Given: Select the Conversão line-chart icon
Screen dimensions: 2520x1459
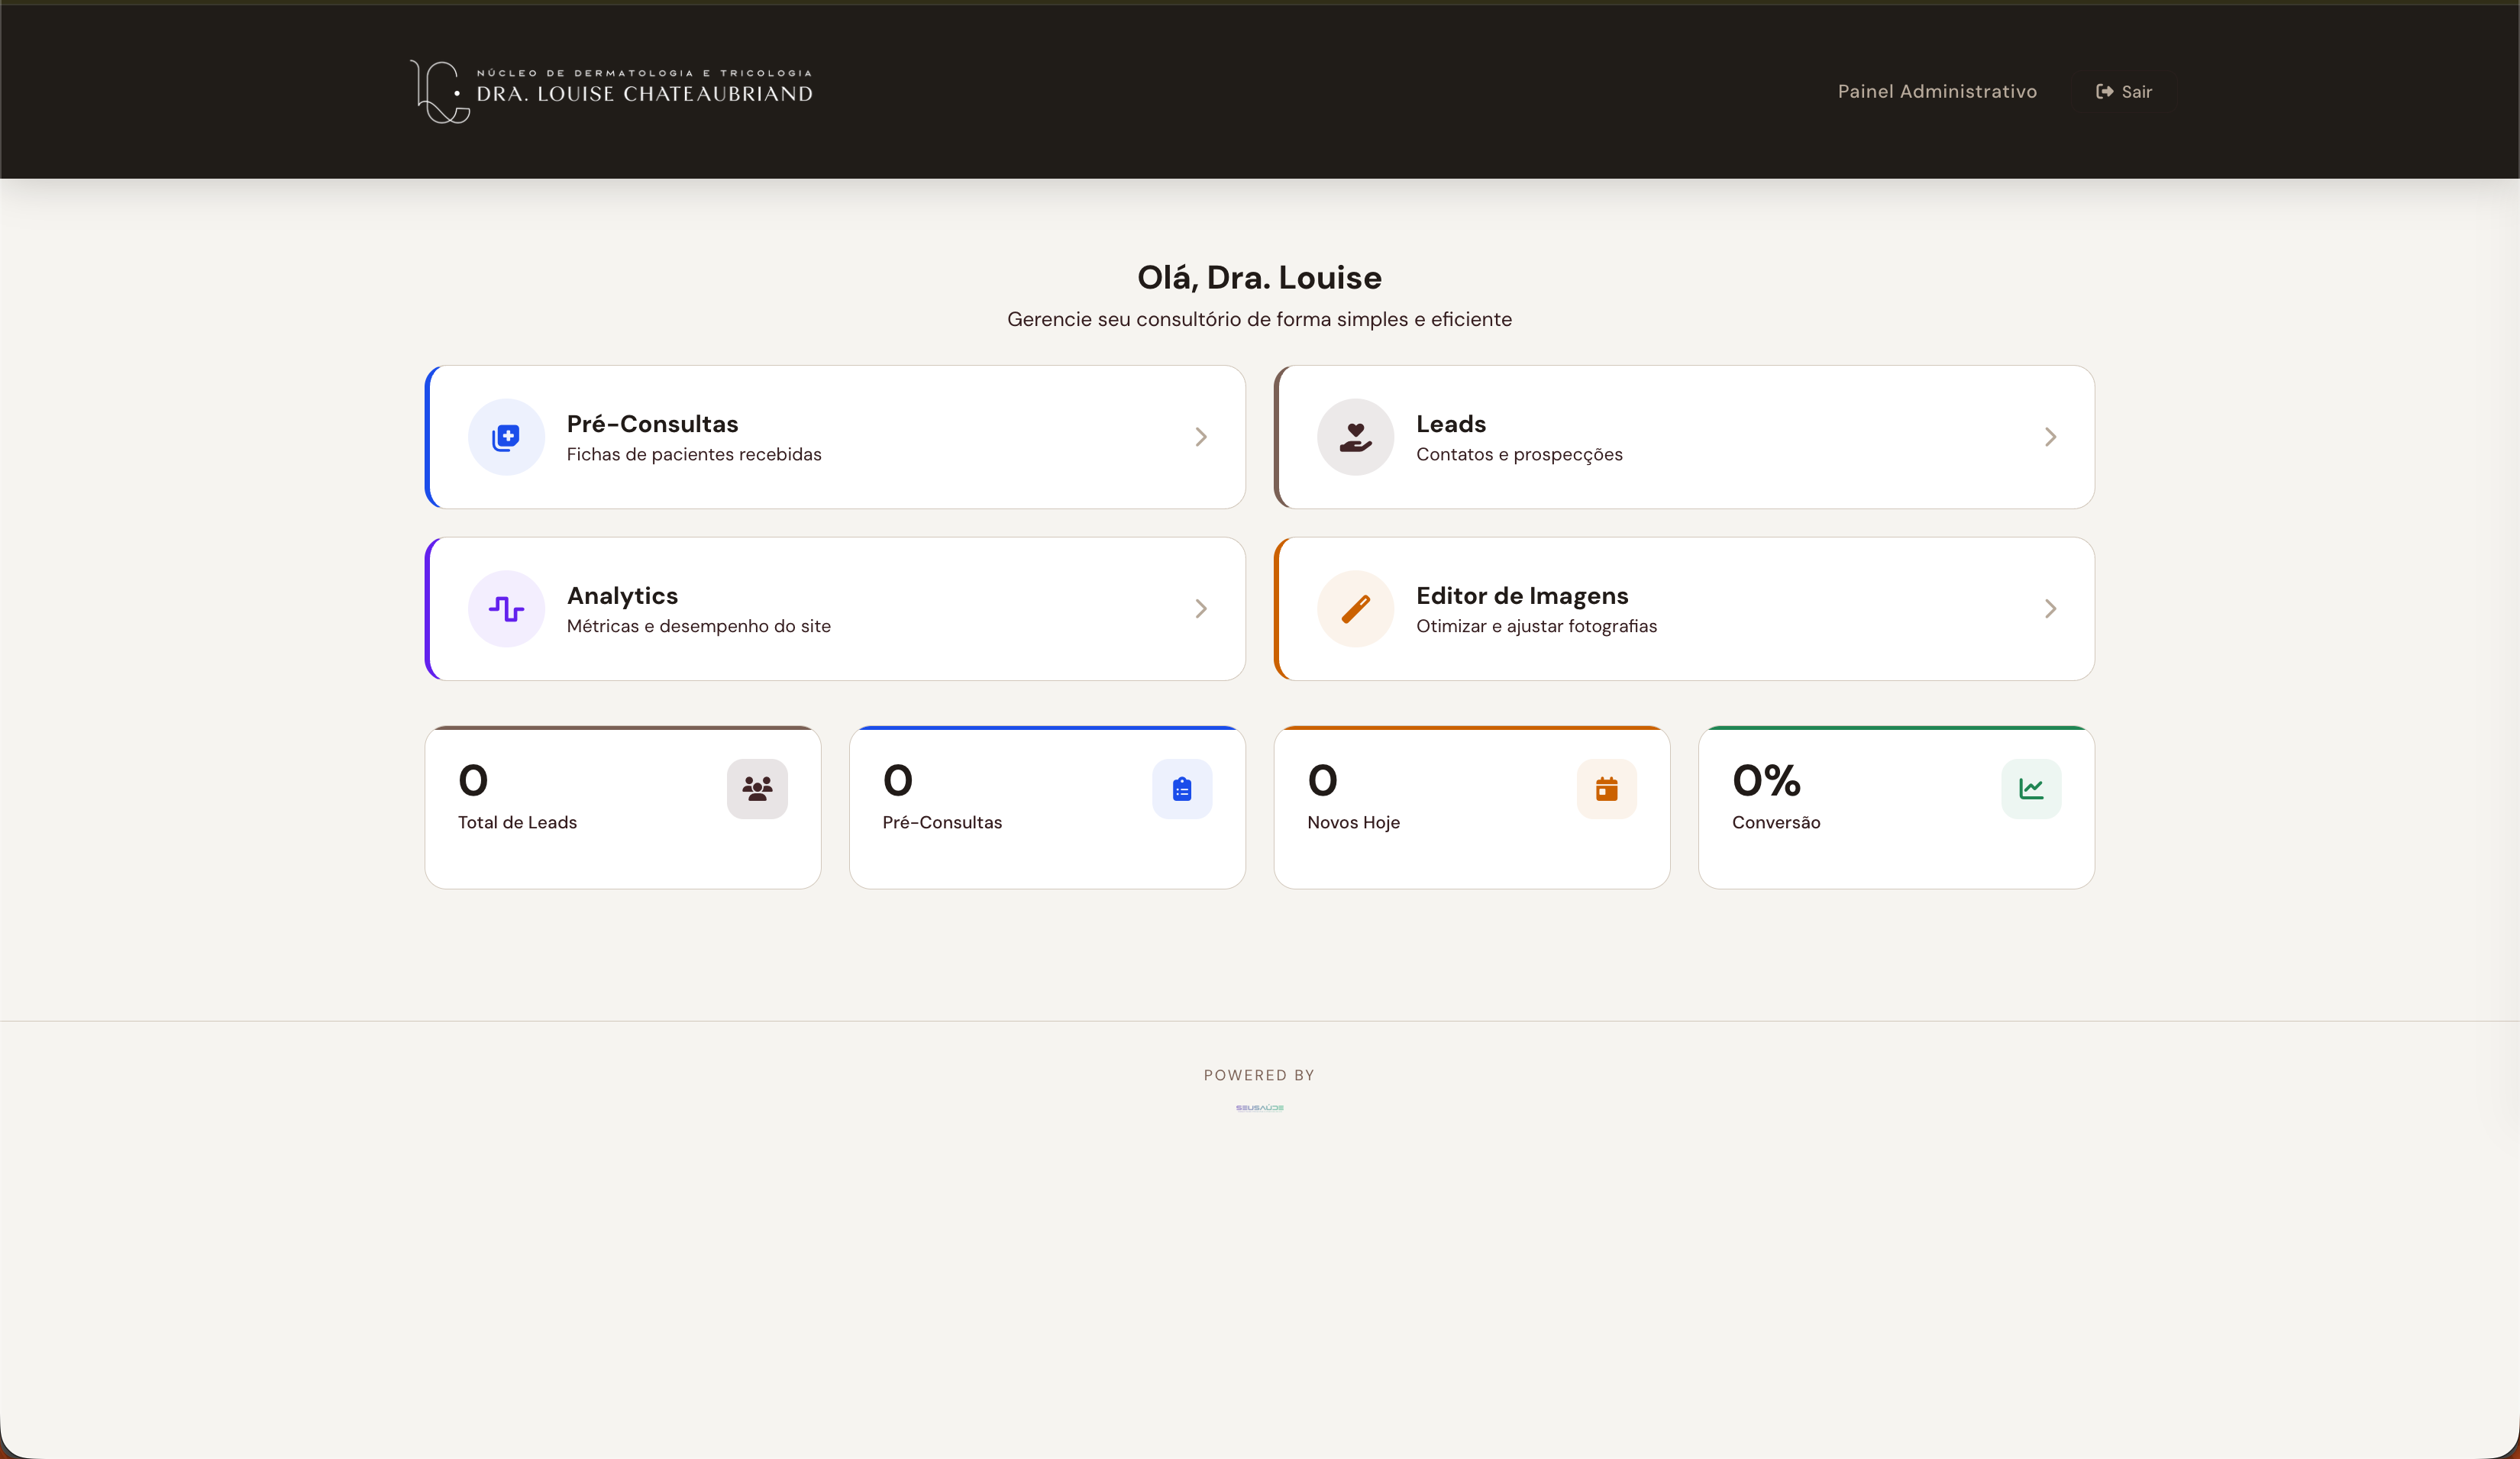Looking at the screenshot, I should (2031, 789).
